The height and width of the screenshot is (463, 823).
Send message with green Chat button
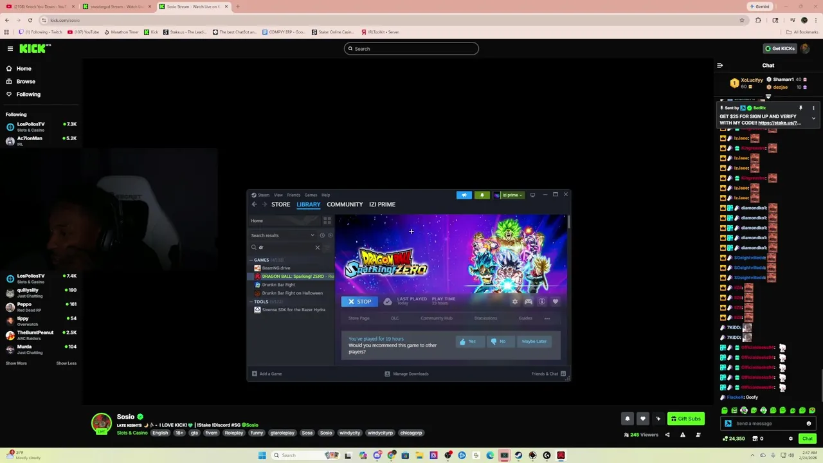pyautogui.click(x=808, y=439)
